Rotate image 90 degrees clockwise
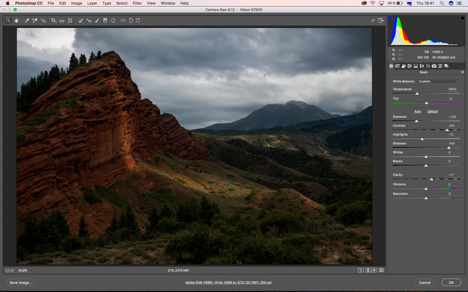The width and height of the screenshot is (468, 292). click(x=138, y=21)
